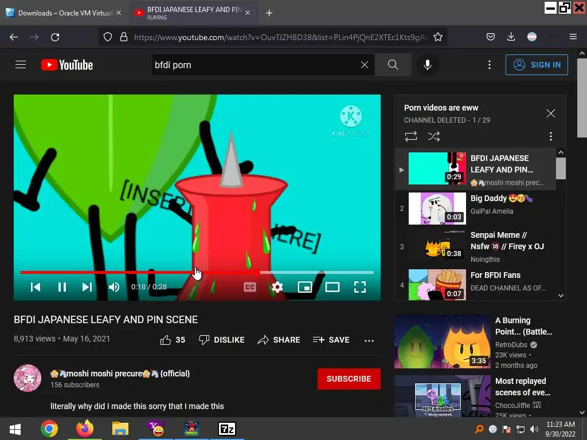Image resolution: width=587 pixels, height=440 pixels.
Task: Skip to the previous video
Action: [36, 287]
